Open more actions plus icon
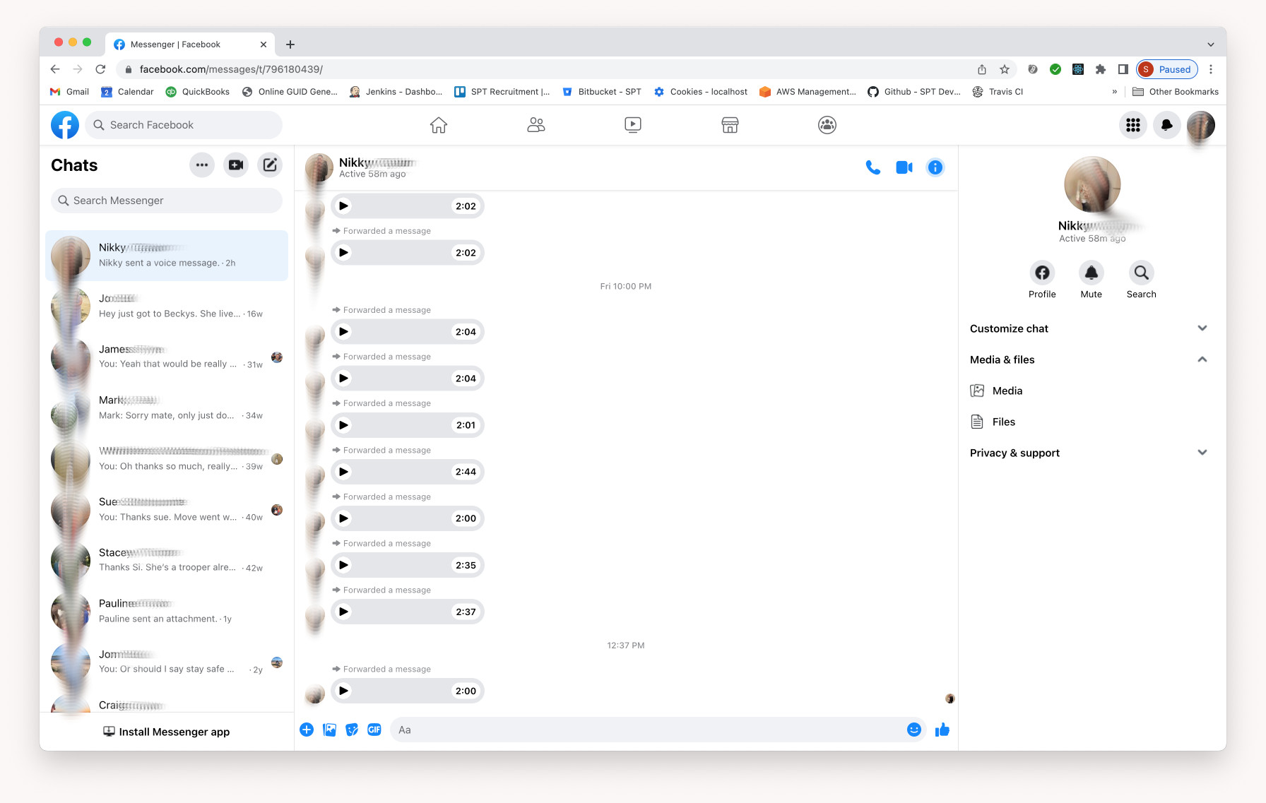Screen dimensions: 1266x803 pyautogui.click(x=307, y=730)
